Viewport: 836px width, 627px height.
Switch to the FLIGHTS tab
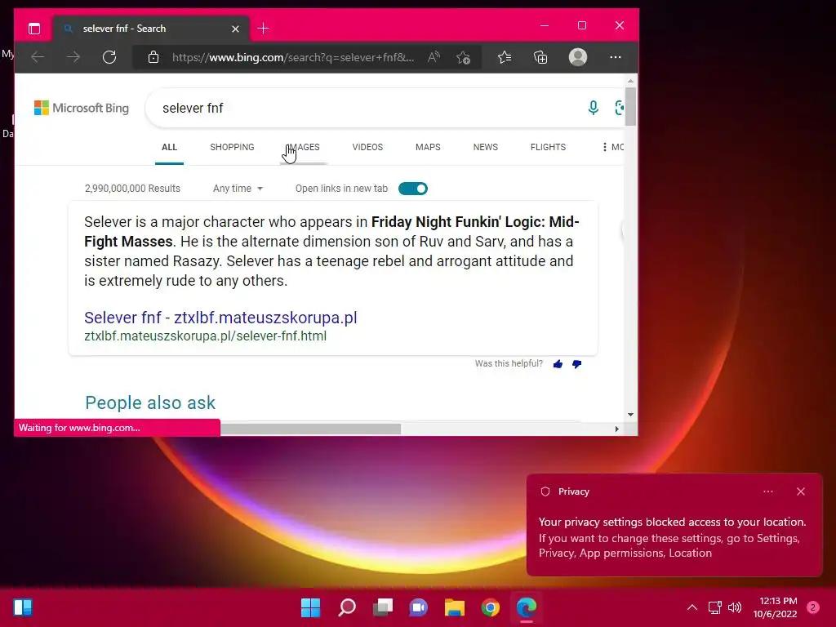coord(548,147)
